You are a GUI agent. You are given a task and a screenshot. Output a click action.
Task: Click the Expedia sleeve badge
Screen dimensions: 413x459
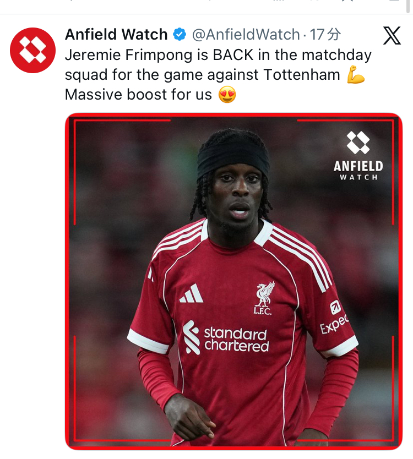click(335, 318)
